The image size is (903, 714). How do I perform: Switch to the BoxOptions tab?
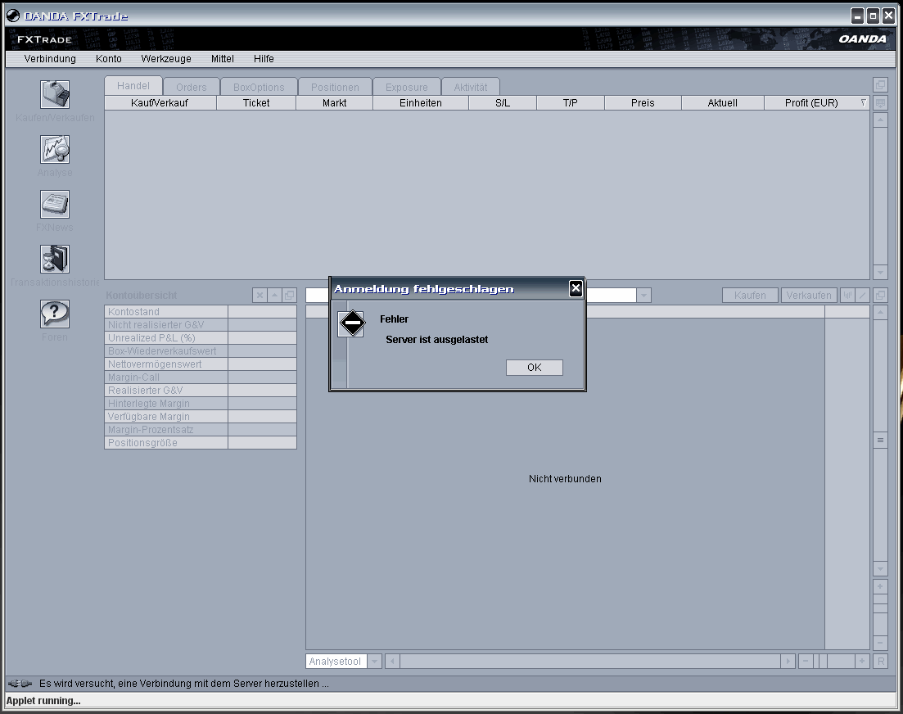tap(259, 87)
